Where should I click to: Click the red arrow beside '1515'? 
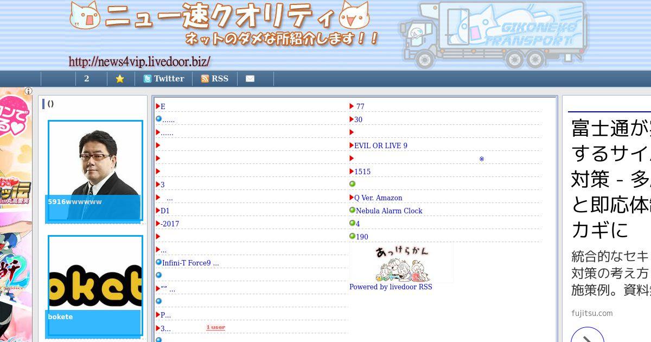click(x=352, y=172)
